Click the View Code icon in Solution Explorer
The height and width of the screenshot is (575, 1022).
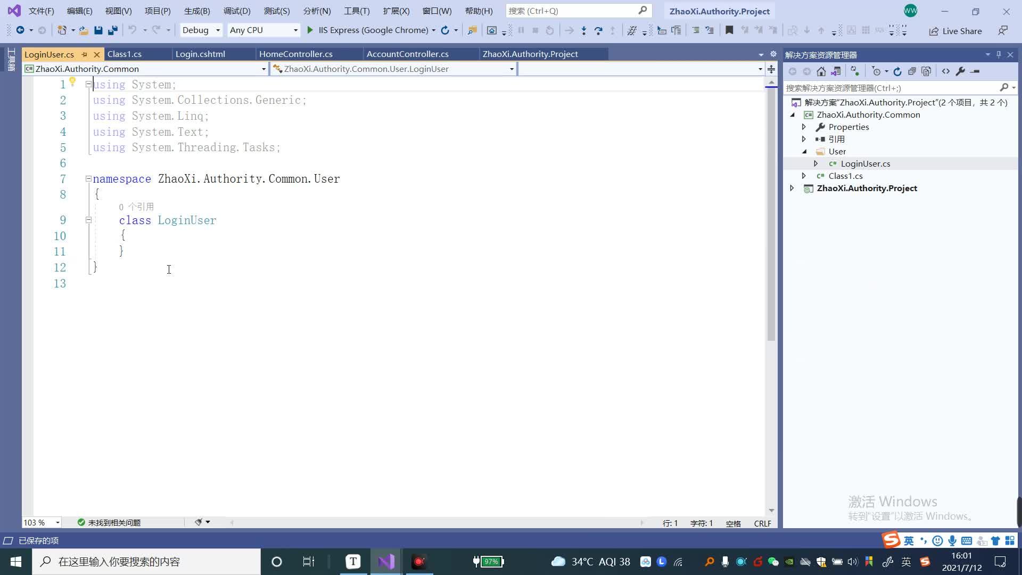click(946, 71)
